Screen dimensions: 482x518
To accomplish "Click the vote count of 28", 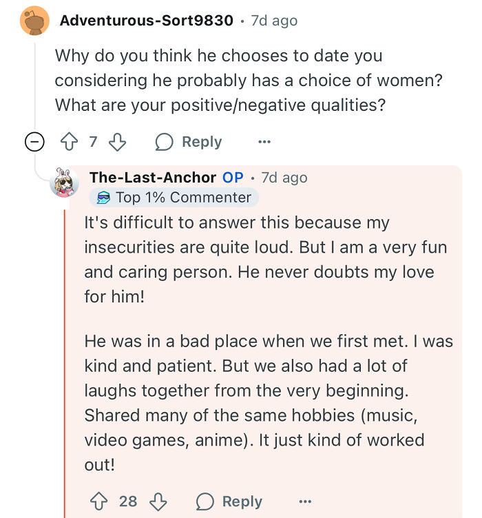I will [x=128, y=502].
